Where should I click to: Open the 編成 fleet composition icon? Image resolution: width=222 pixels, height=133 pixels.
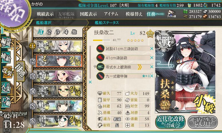6,43
